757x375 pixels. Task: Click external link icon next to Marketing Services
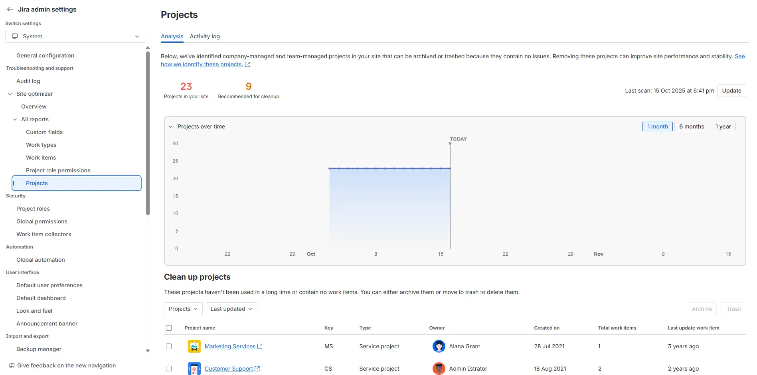click(x=260, y=346)
